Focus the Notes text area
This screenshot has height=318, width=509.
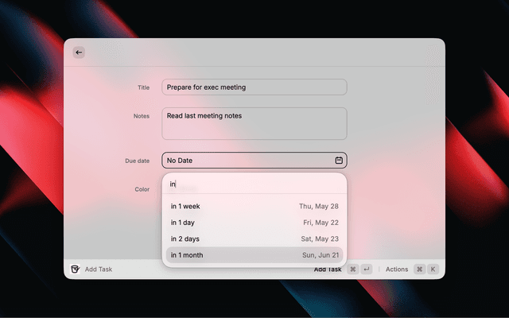(x=254, y=124)
